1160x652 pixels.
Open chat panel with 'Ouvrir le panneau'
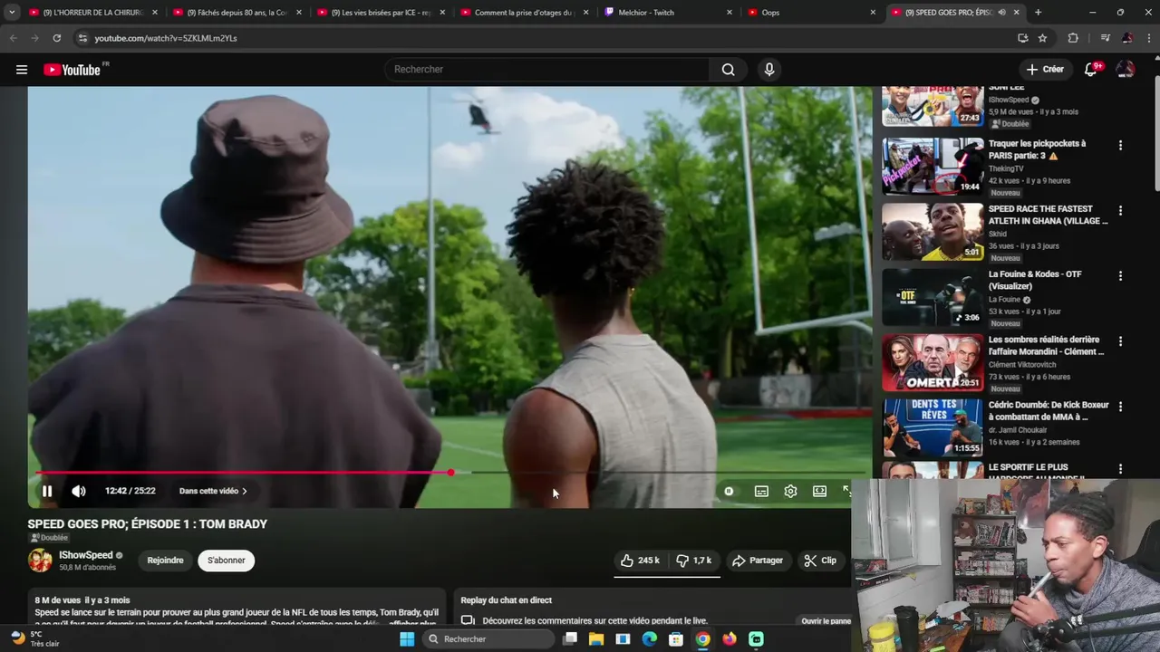click(x=826, y=621)
